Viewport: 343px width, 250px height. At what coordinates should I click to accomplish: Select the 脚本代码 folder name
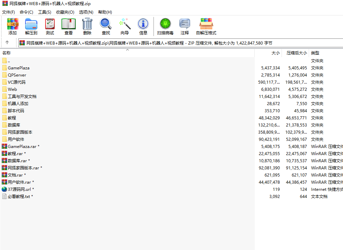pos(16,111)
